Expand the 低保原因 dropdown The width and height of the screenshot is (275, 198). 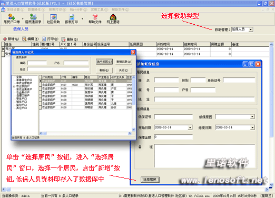click(252, 116)
